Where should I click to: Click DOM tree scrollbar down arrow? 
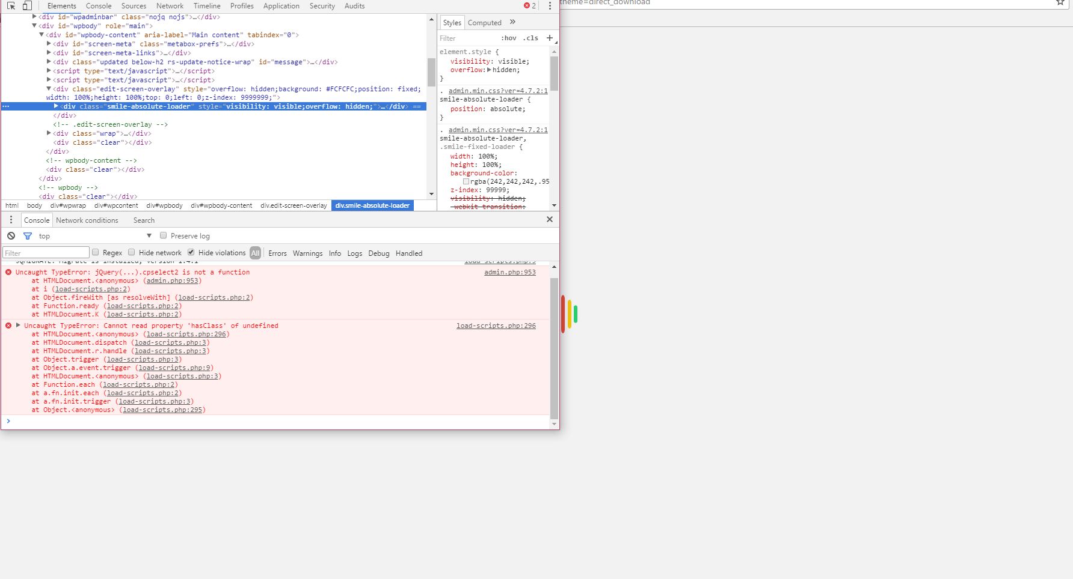[x=431, y=194]
